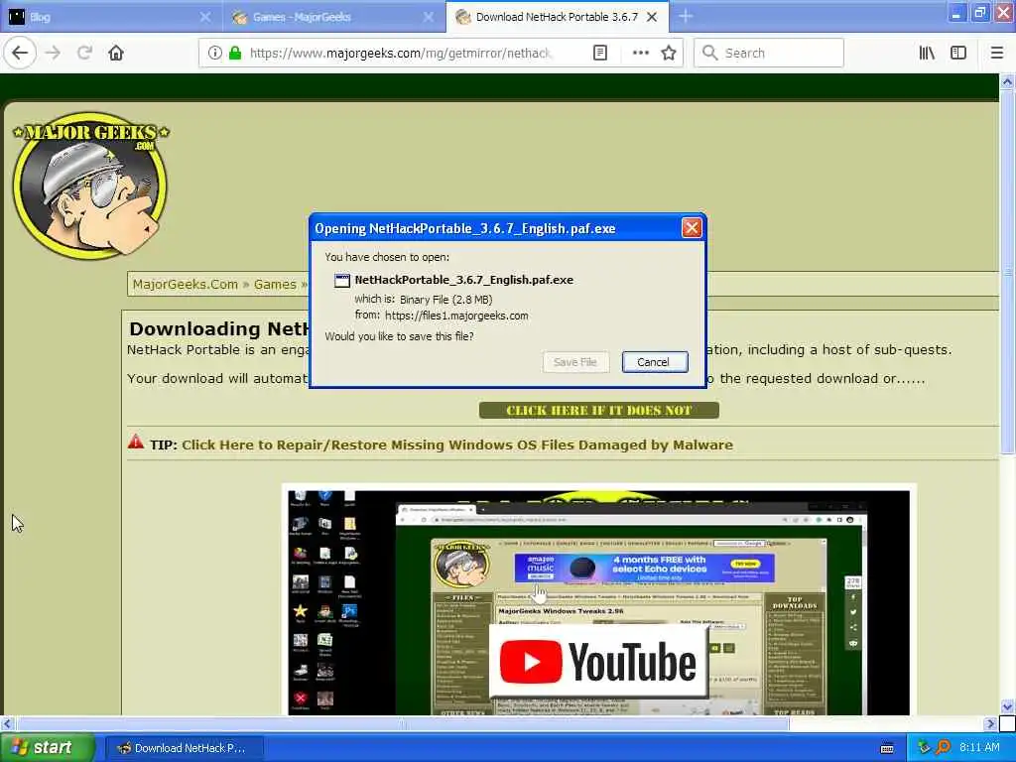
Task: Open the Firefox home page icon
Action: click(x=116, y=54)
